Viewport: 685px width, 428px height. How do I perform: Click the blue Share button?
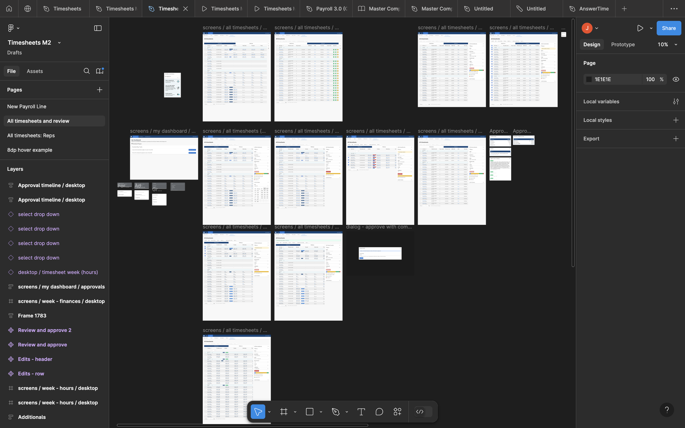point(669,28)
